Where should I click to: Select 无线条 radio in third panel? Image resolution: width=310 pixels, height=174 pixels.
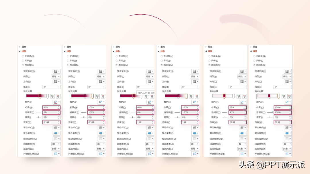pos(117,56)
